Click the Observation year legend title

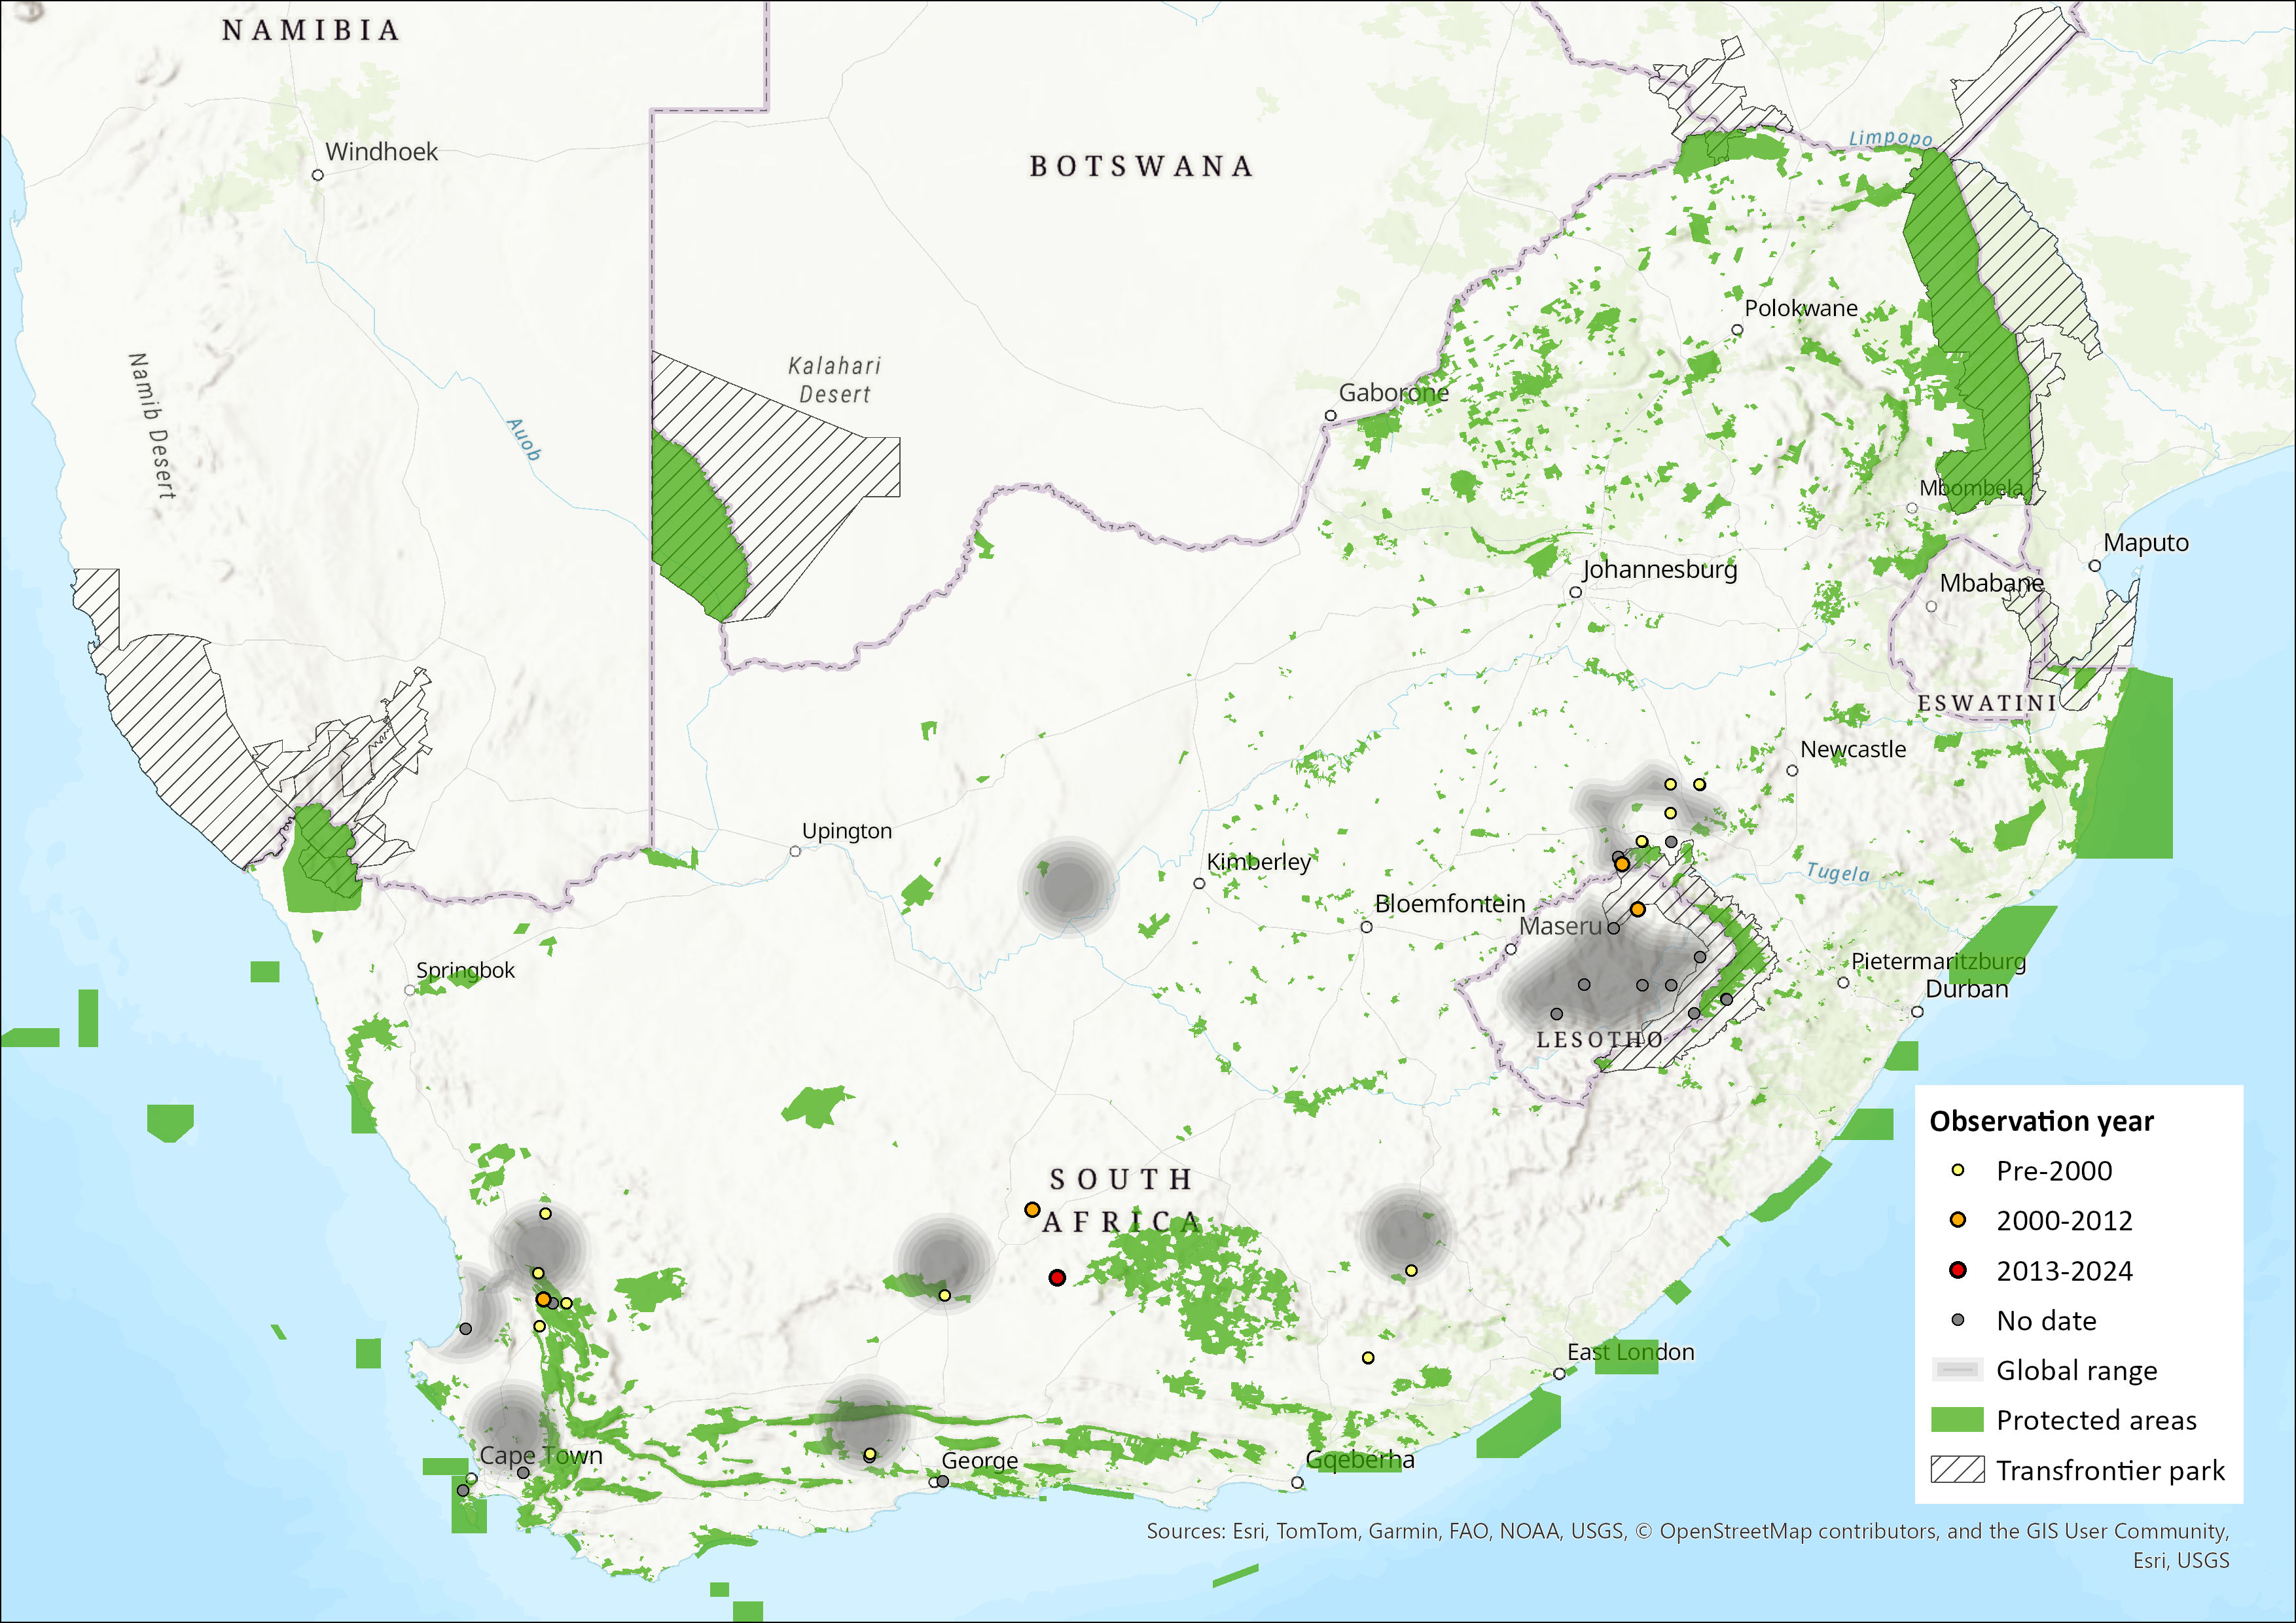point(2041,1121)
